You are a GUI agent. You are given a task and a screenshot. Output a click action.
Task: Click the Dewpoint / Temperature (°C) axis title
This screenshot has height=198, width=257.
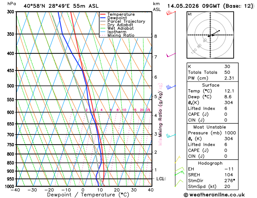[88, 195]
